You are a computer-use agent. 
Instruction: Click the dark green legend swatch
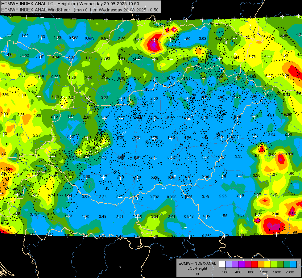coord(280,264)
